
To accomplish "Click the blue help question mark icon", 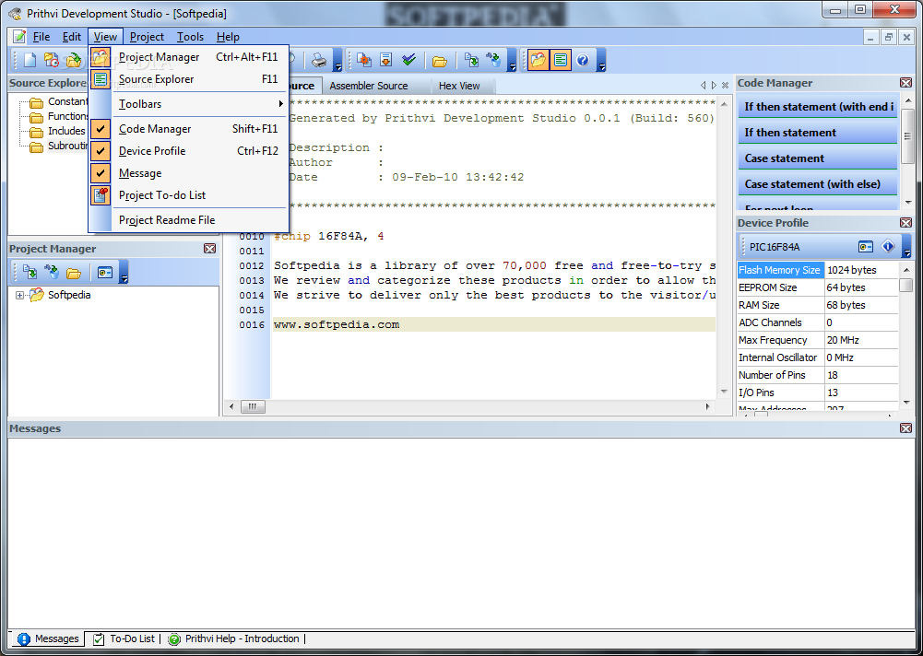I will 583,60.
